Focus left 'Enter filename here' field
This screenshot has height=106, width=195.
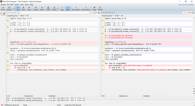[47, 13]
